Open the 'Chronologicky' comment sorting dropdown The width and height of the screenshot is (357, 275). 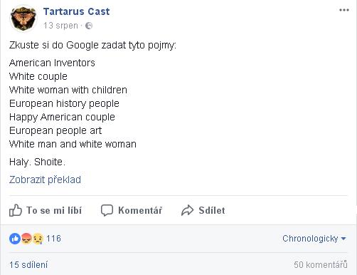click(314, 239)
